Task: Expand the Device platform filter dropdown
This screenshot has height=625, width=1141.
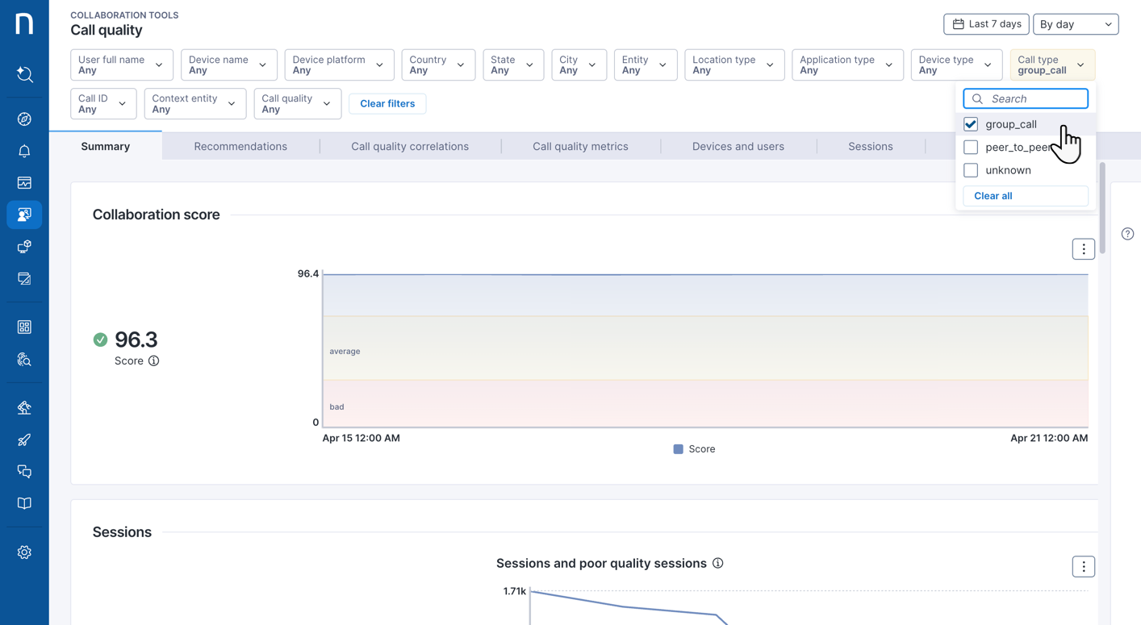Action: tap(338, 65)
